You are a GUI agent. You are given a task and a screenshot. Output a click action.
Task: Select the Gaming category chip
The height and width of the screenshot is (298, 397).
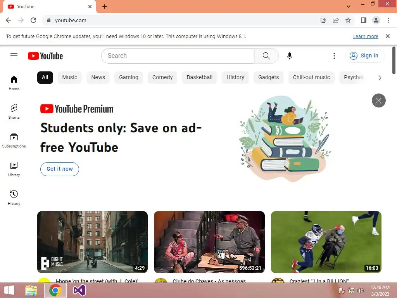tap(129, 77)
